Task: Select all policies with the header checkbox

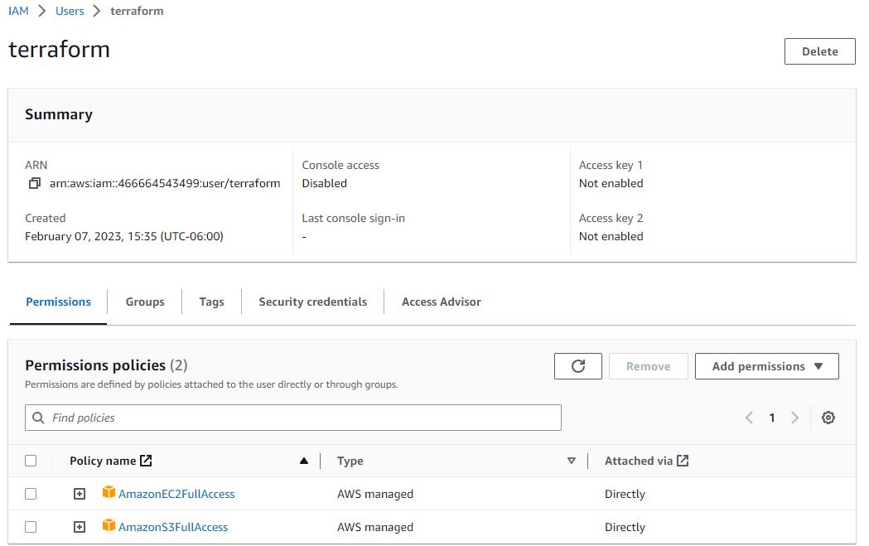Action: pyautogui.click(x=31, y=460)
